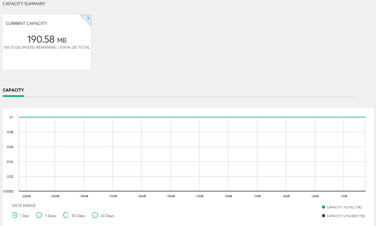This screenshot has width=376, height=226.
Task: Click the Current Capacity card title
Action: click(x=27, y=23)
